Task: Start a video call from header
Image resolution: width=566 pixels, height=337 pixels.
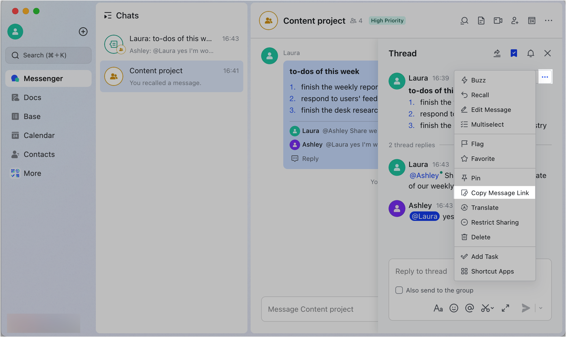Action: (498, 21)
